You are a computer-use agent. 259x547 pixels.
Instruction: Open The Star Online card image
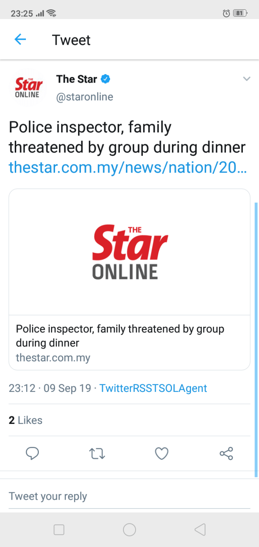click(129, 252)
